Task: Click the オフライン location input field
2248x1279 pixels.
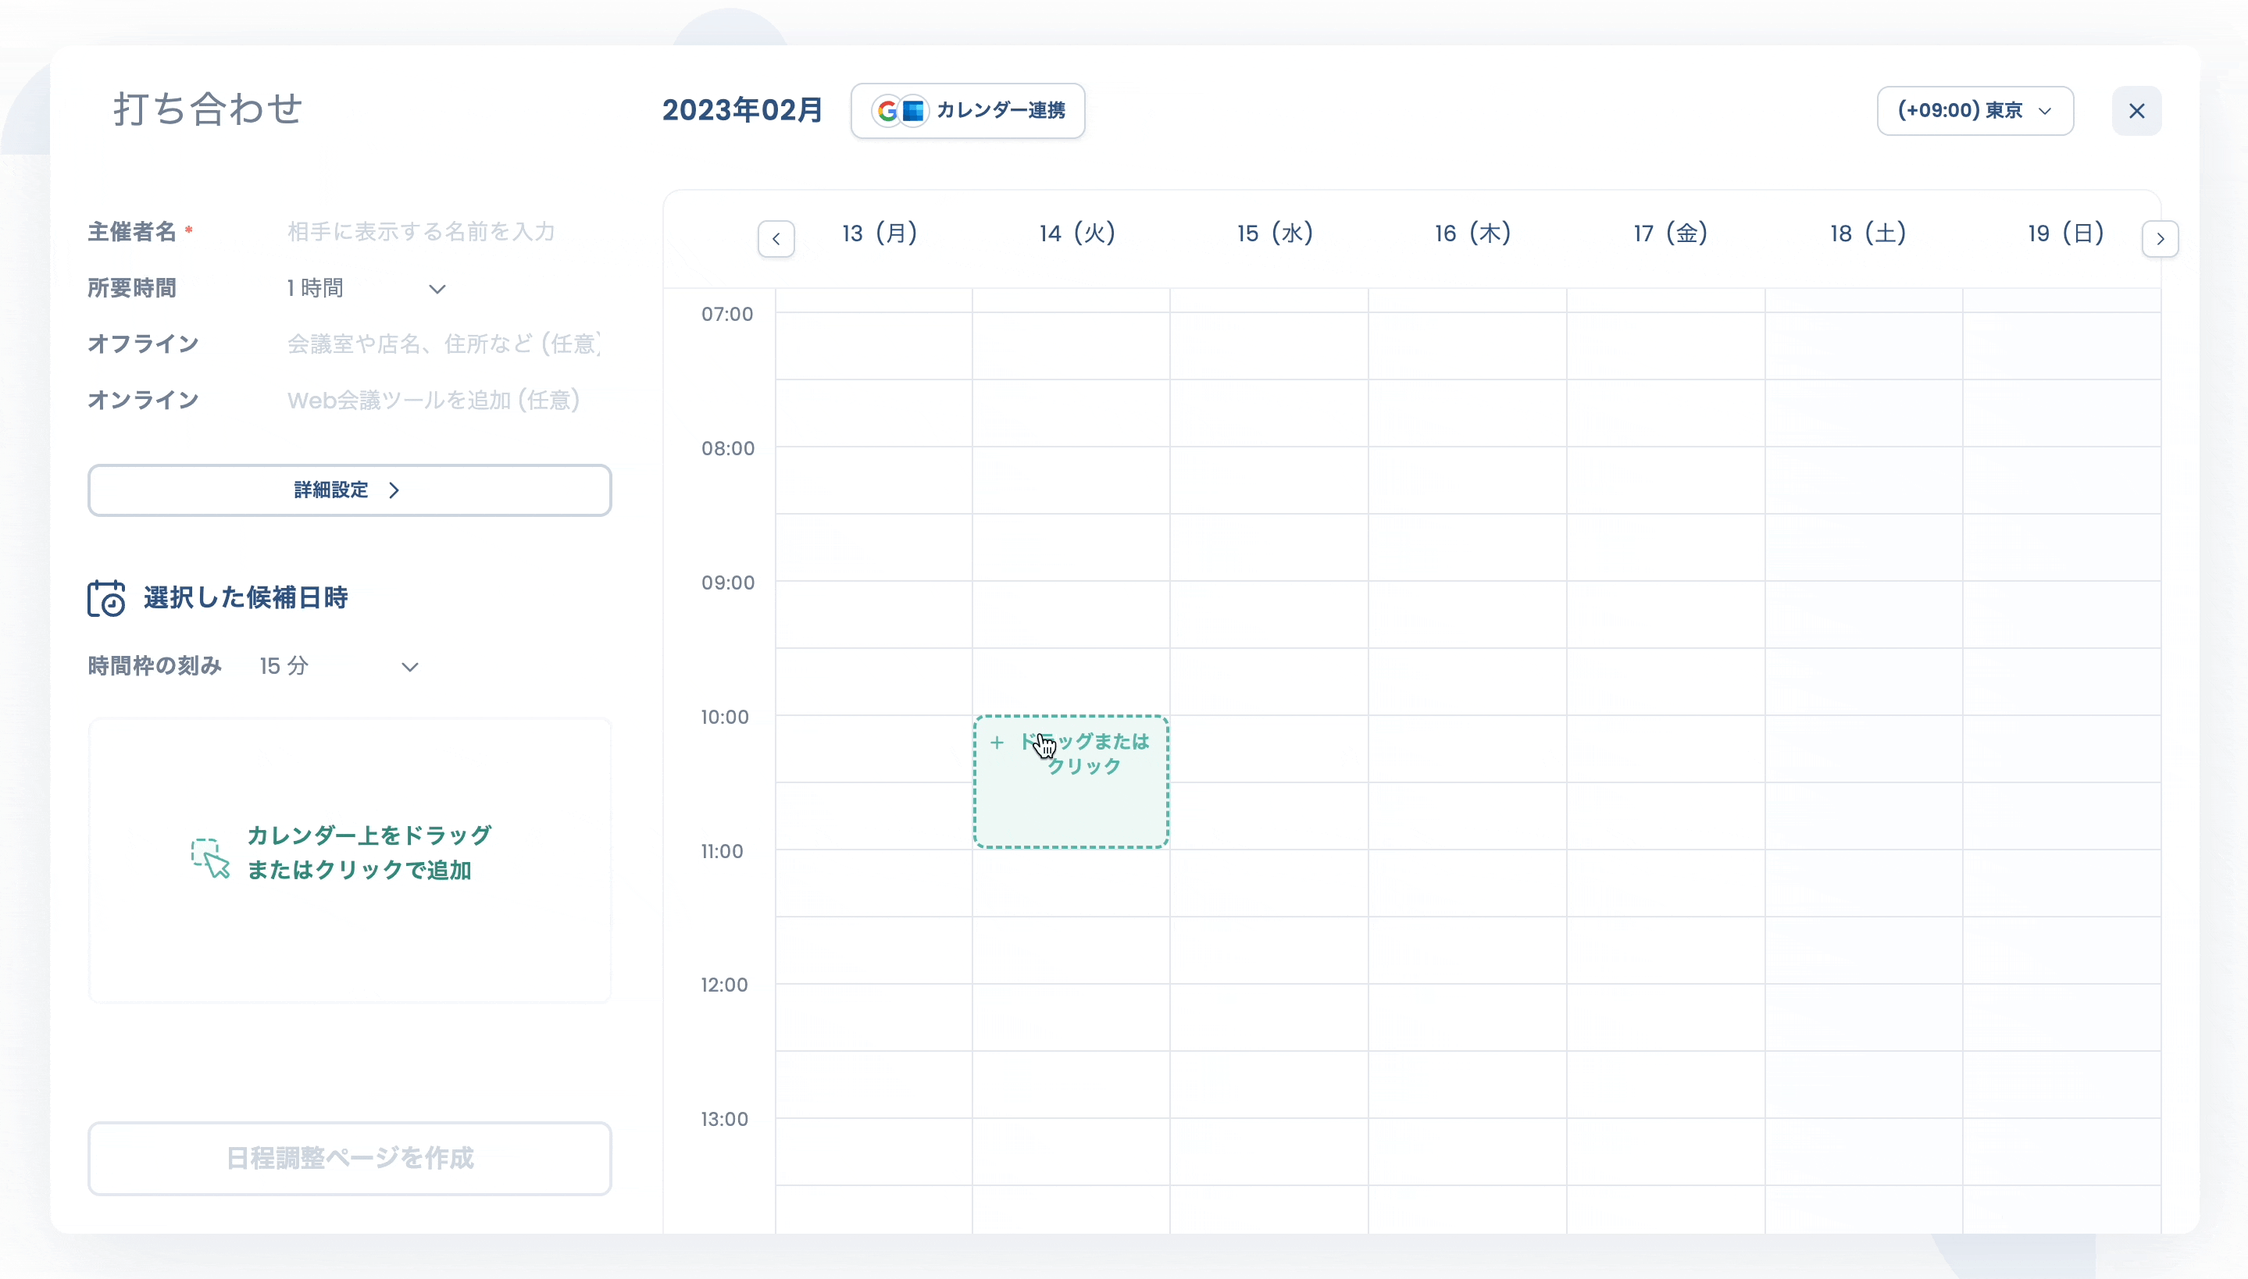Action: tap(442, 344)
